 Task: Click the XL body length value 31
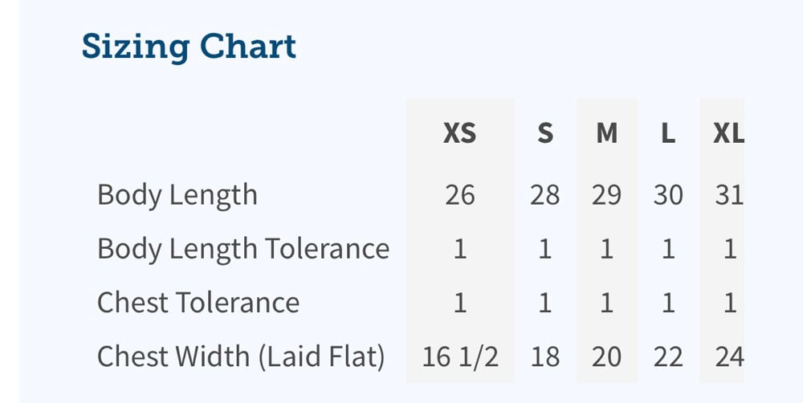[x=728, y=195]
